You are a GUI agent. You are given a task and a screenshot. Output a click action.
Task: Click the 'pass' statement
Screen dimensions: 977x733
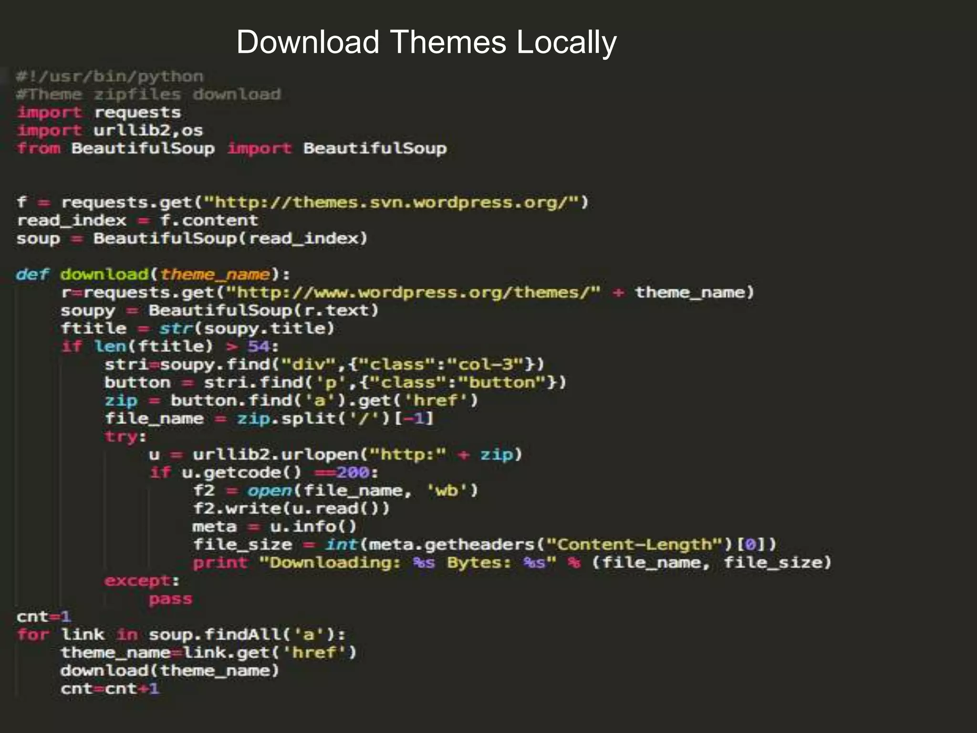[x=170, y=598]
